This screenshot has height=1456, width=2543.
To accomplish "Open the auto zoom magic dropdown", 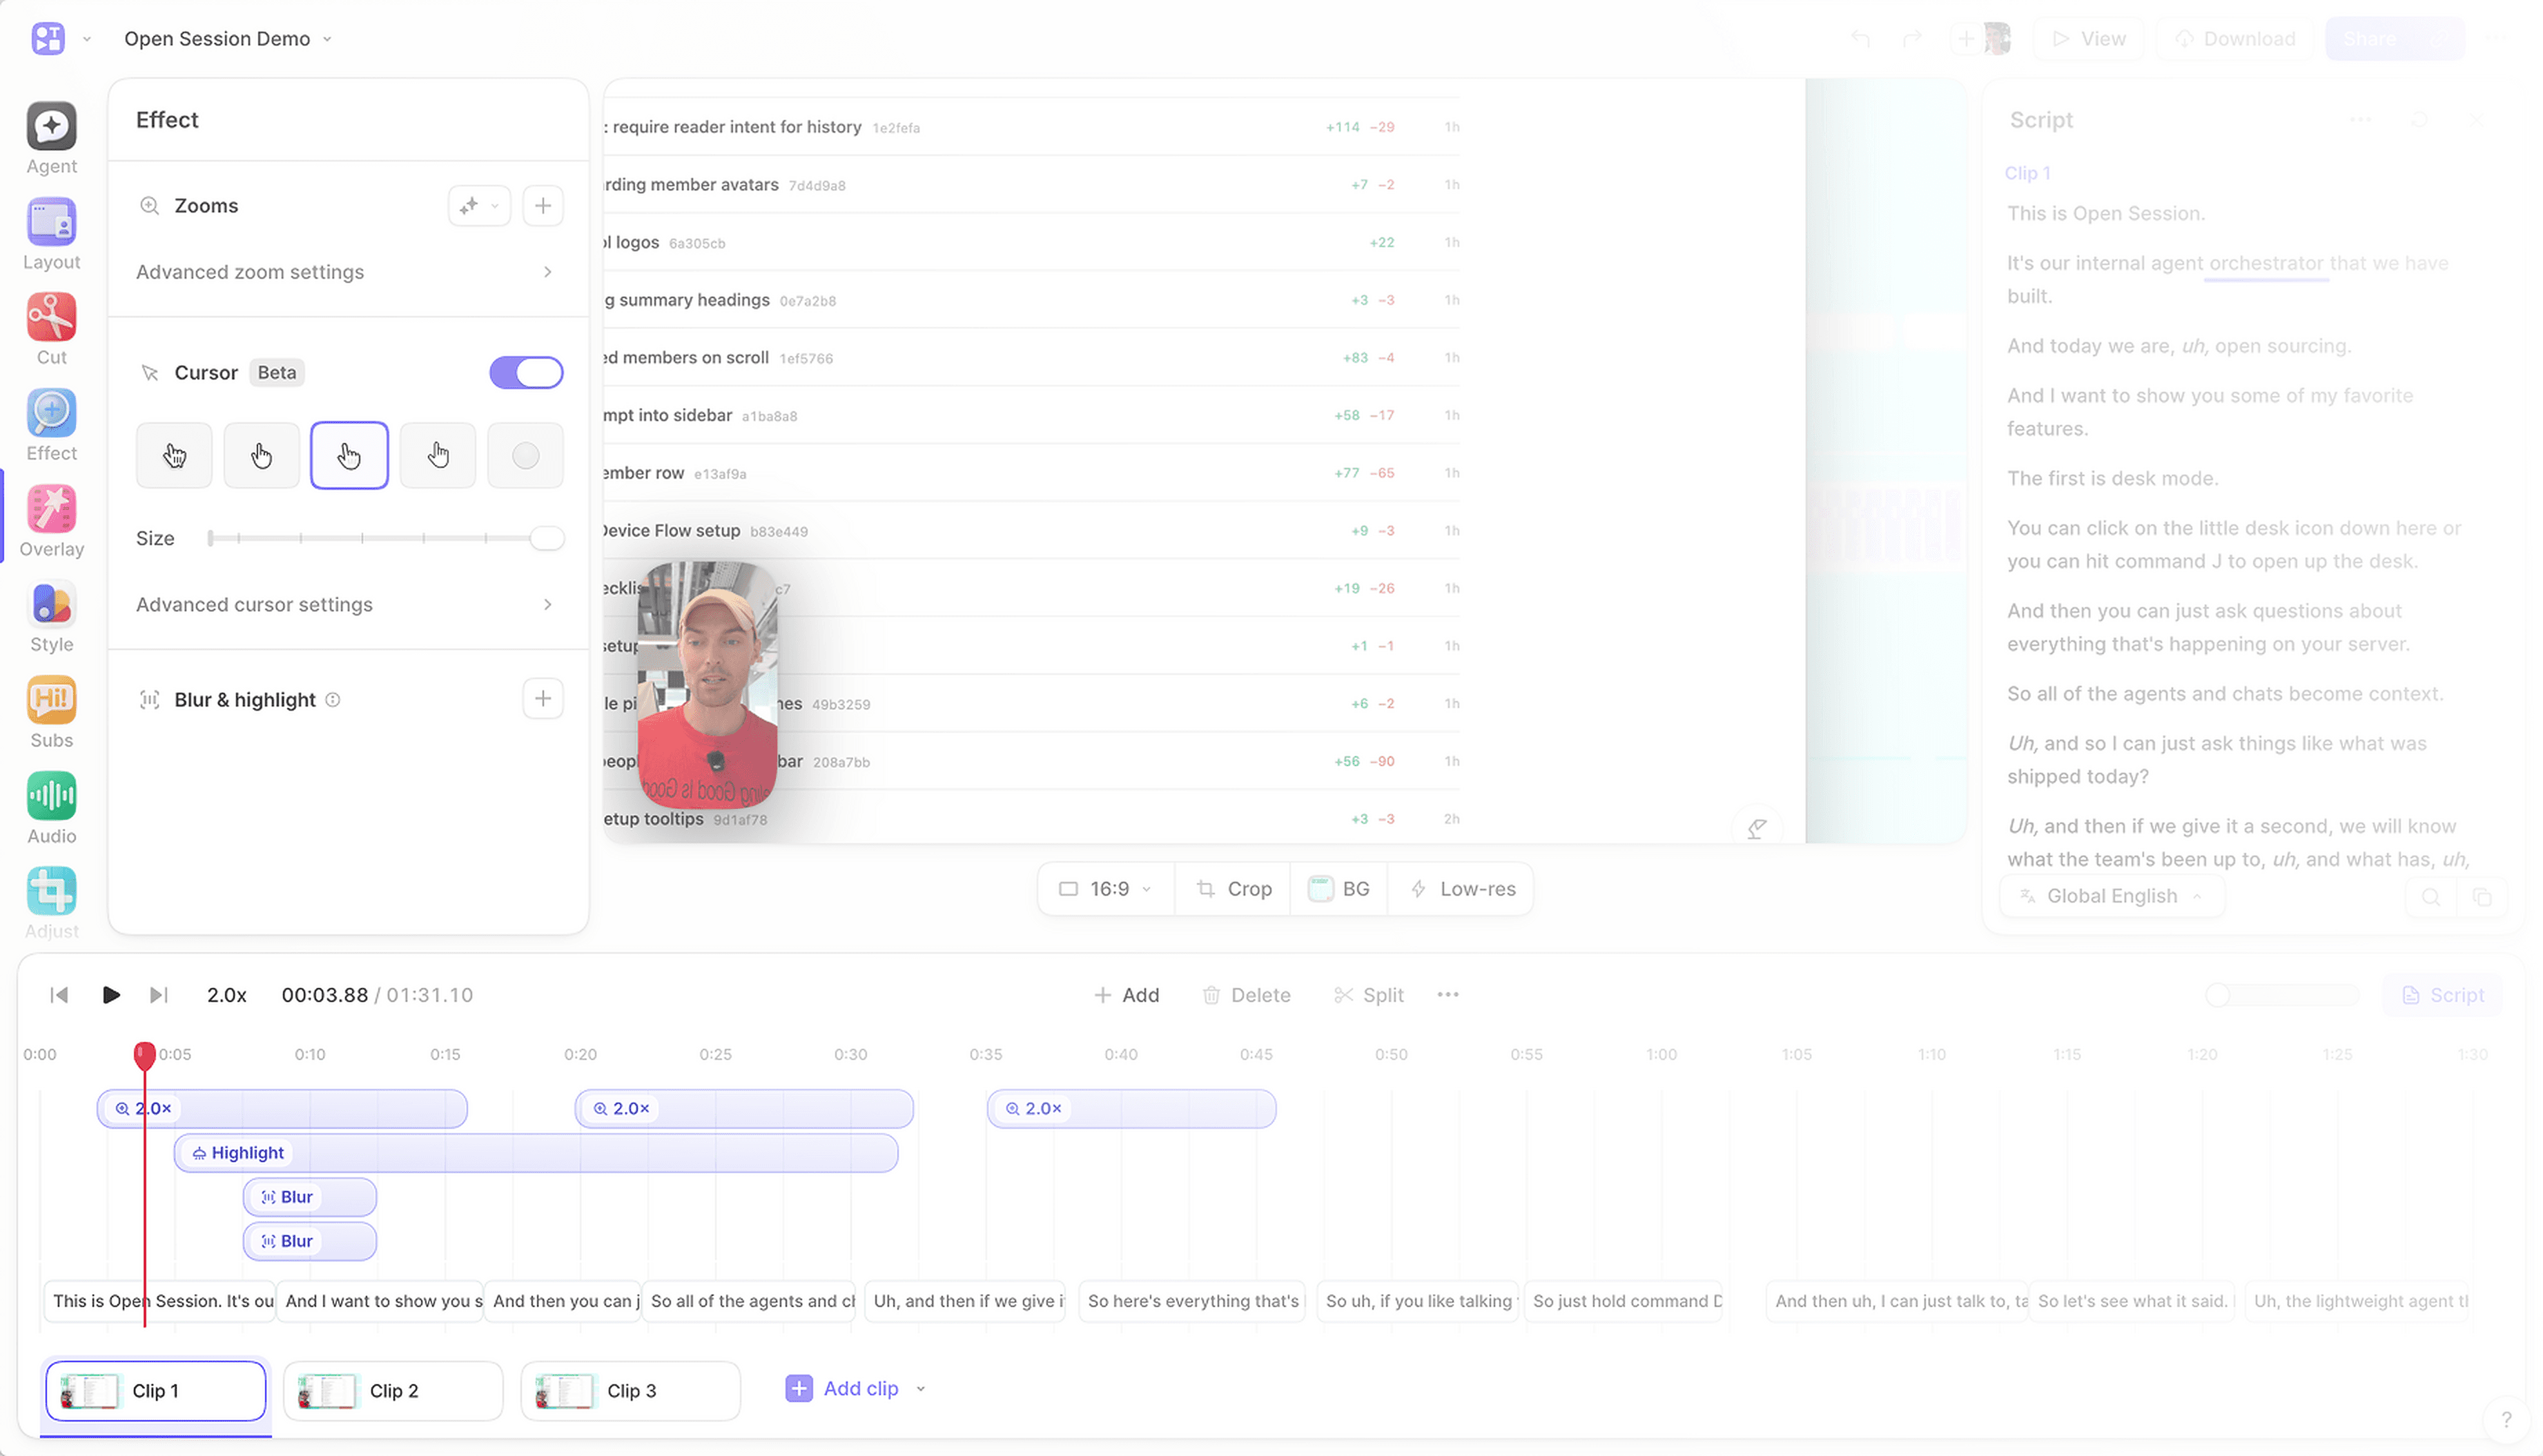I will [x=480, y=206].
